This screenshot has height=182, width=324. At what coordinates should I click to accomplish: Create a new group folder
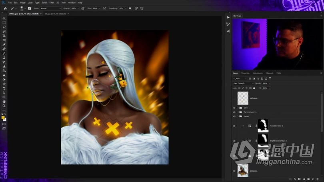308,179
